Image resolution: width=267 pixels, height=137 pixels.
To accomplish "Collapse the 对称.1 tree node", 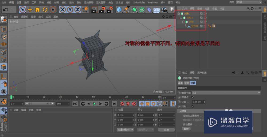I will (x=181, y=18).
